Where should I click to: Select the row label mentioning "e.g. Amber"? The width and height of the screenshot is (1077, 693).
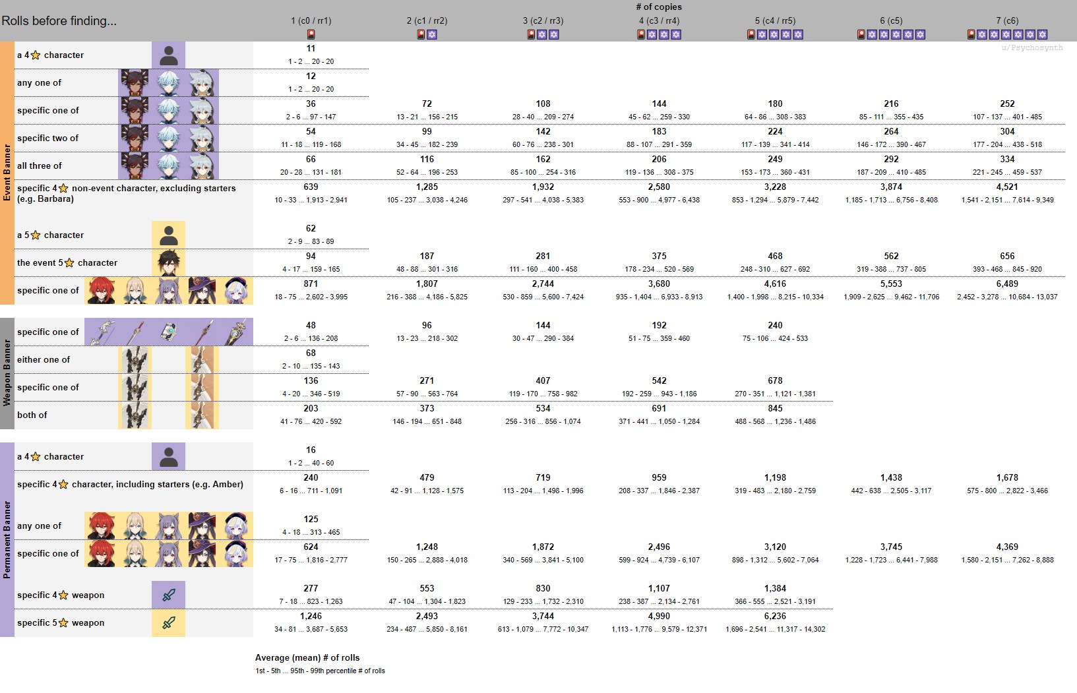point(130,484)
